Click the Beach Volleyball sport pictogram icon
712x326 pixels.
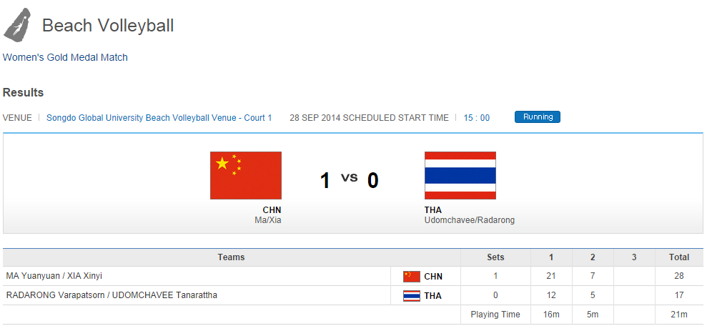coord(17,26)
